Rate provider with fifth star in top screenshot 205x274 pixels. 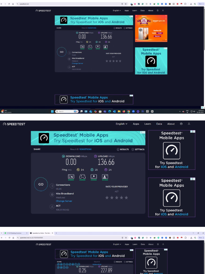point(120,61)
